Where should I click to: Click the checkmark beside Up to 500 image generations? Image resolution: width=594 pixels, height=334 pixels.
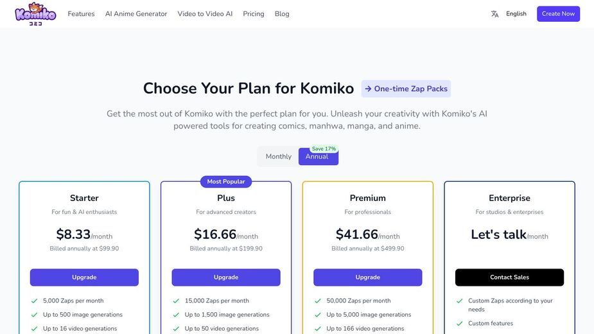coord(35,315)
